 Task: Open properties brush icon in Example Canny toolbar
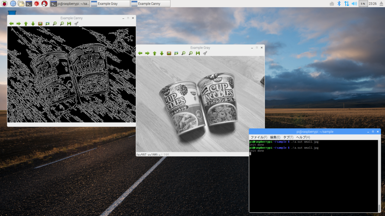[x=76, y=24]
